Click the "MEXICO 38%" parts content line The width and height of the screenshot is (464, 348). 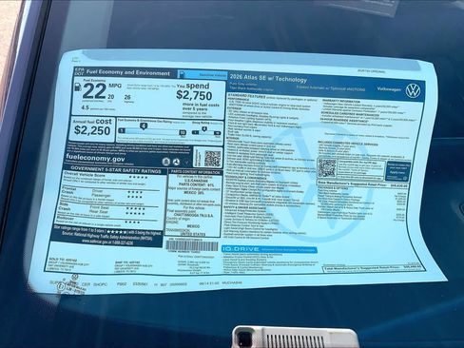tap(194, 192)
